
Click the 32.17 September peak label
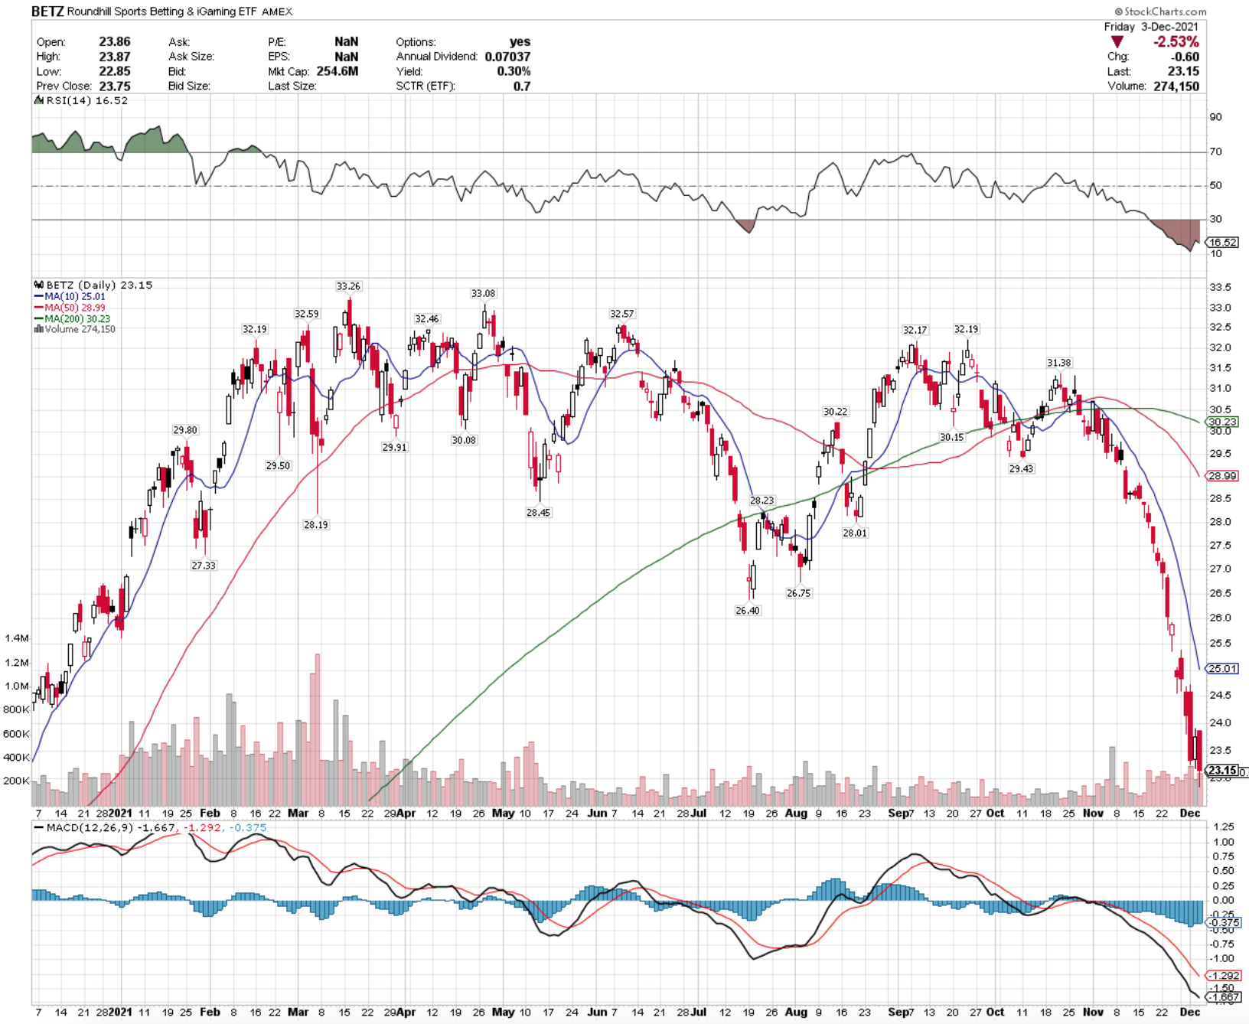915,330
